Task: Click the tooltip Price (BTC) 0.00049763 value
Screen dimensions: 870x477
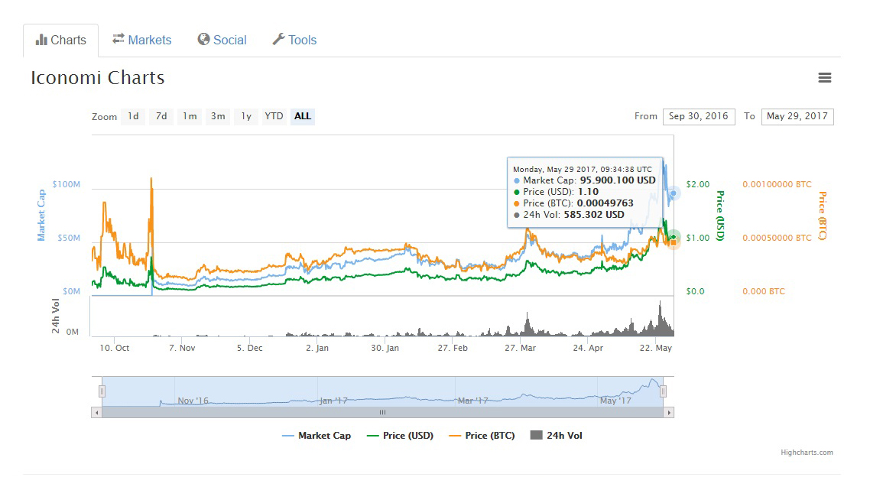Action: click(605, 203)
